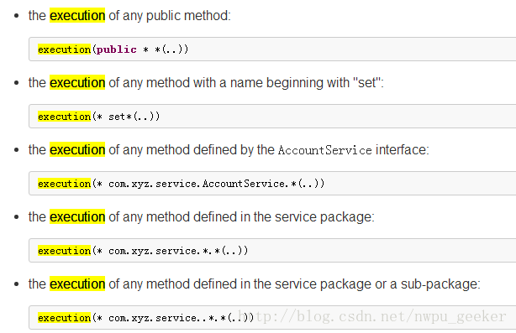Click the word interface after AccountService
Viewport: 516px width, 333px height.
tap(401, 150)
